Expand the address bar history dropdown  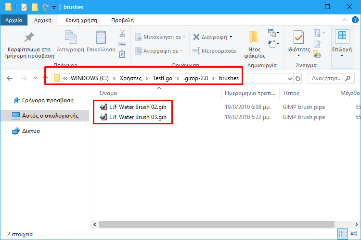pyautogui.click(x=290, y=79)
